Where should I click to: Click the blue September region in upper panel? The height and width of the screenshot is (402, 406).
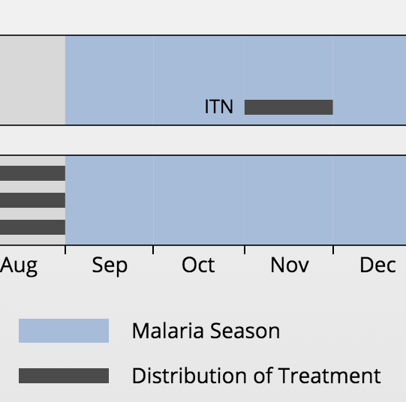110,80
